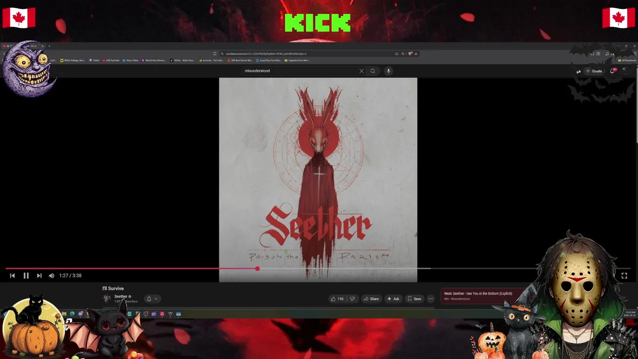Like the video (11K thumbs up)
Viewport: 638px width, 359px height.
337,299
